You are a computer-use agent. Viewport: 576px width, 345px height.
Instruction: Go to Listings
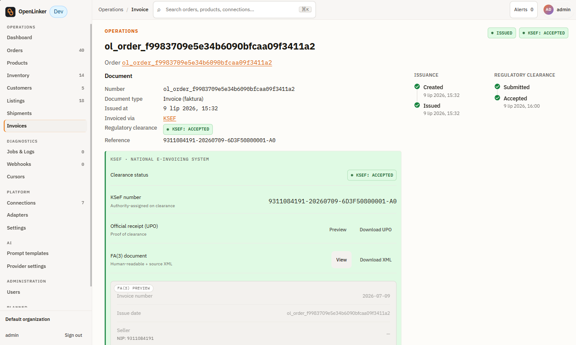coord(45,101)
